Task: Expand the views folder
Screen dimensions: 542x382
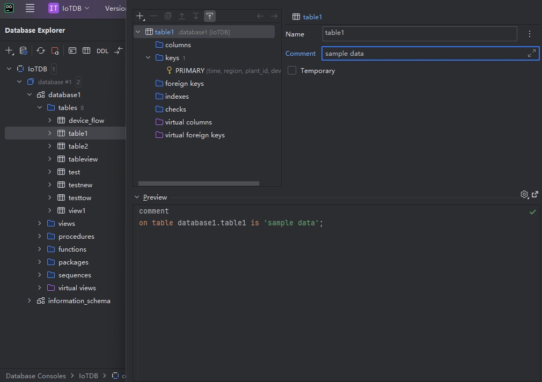Action: (x=40, y=223)
